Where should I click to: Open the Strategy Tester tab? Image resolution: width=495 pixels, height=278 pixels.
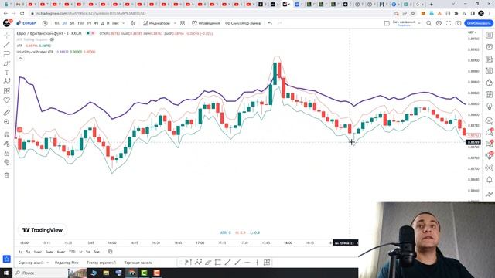[x=101, y=263]
